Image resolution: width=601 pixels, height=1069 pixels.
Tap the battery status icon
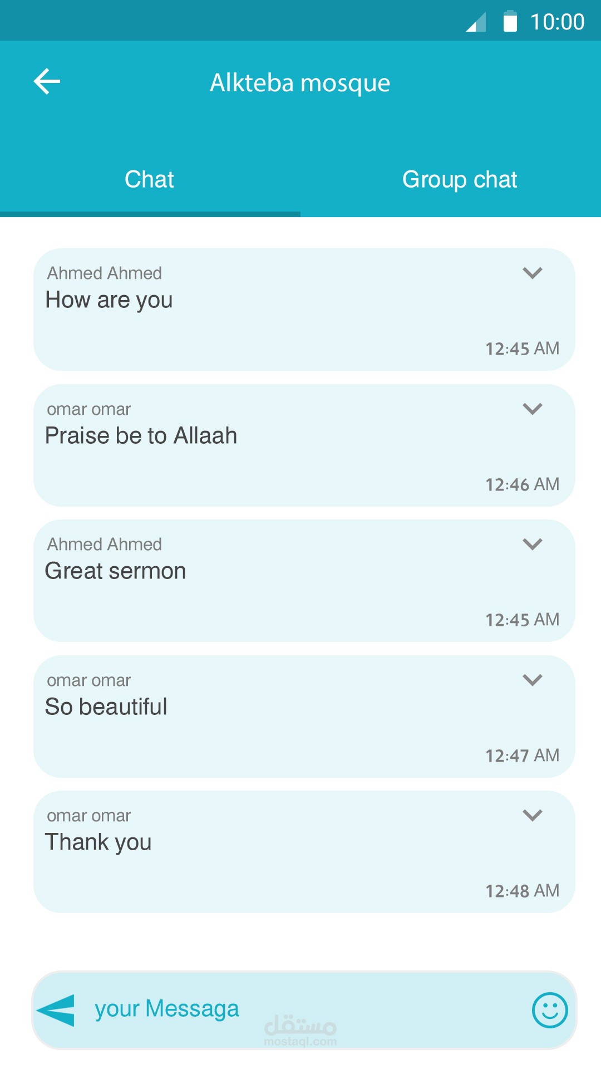(510, 22)
